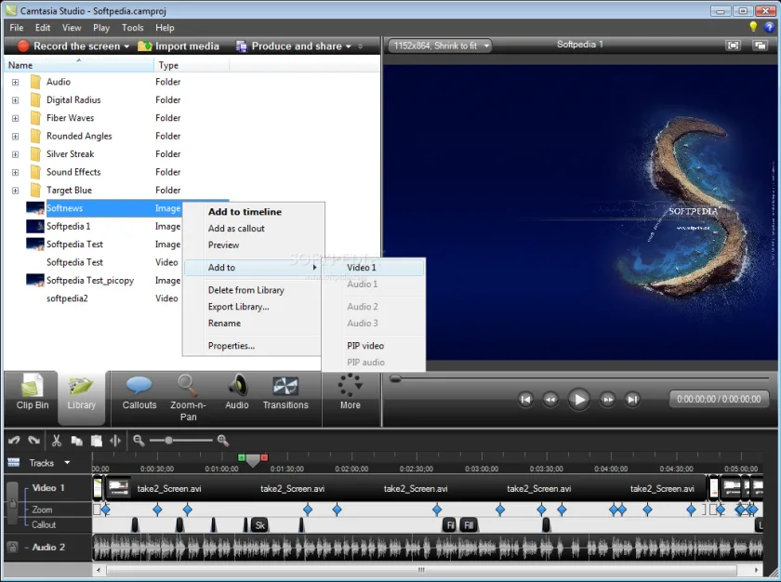This screenshot has width=781, height=582.
Task: Toggle the lock on Audio 2 track
Action: [12, 547]
